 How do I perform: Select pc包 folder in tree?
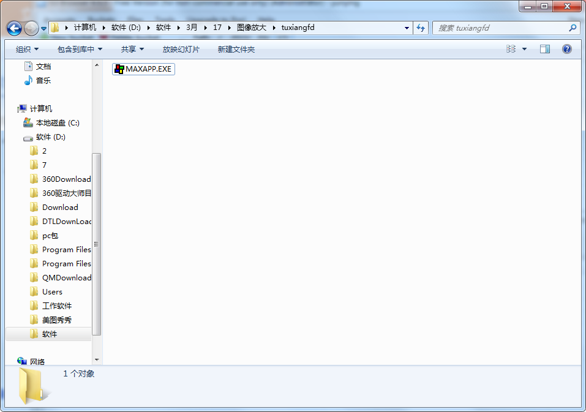44,236
